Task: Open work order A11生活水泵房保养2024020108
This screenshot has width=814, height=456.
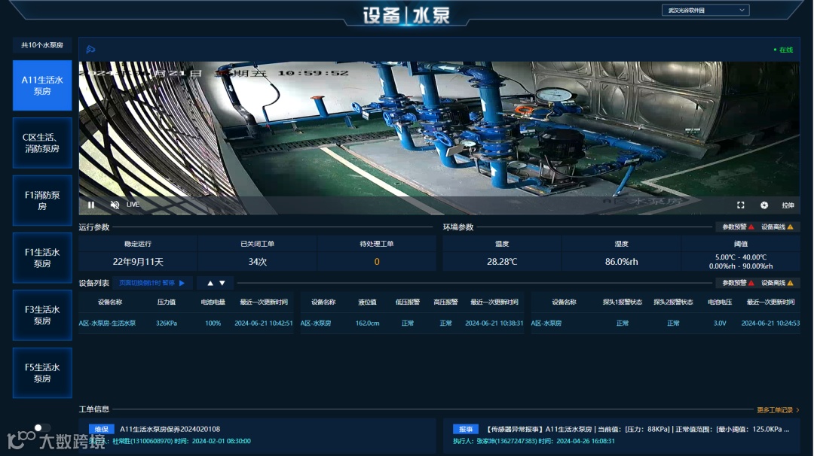Action: coord(170,429)
